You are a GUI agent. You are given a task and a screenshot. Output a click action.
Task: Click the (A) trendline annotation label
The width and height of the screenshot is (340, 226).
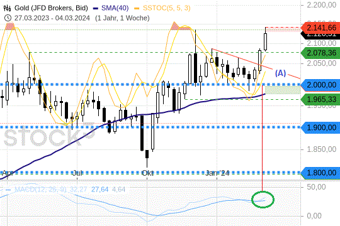coord(280,73)
